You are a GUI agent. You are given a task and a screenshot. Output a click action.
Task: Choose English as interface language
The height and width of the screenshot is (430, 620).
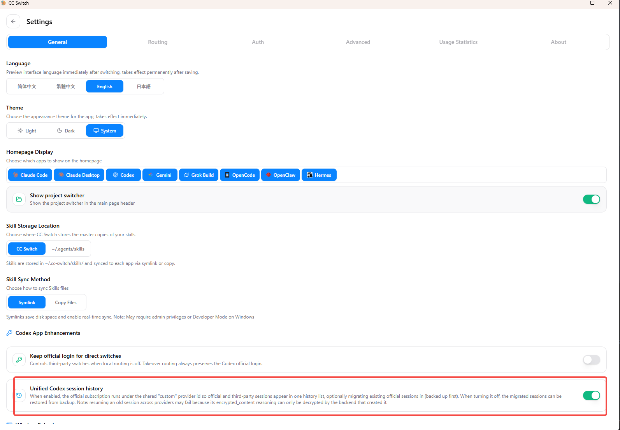(105, 86)
